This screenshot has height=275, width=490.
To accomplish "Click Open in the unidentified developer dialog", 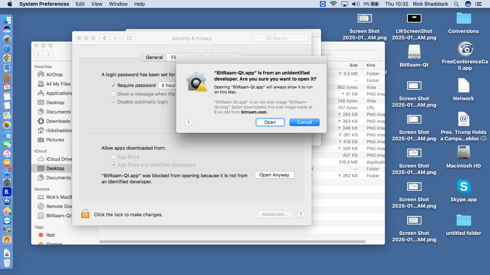I will tap(270, 122).
